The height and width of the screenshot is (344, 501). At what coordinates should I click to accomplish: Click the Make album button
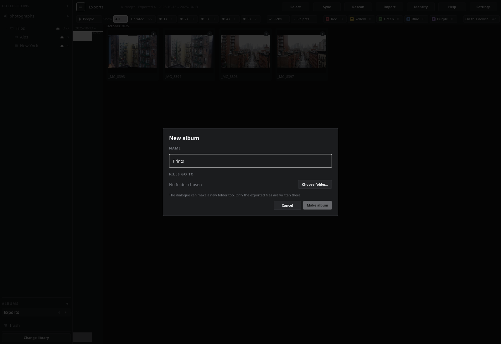317,205
